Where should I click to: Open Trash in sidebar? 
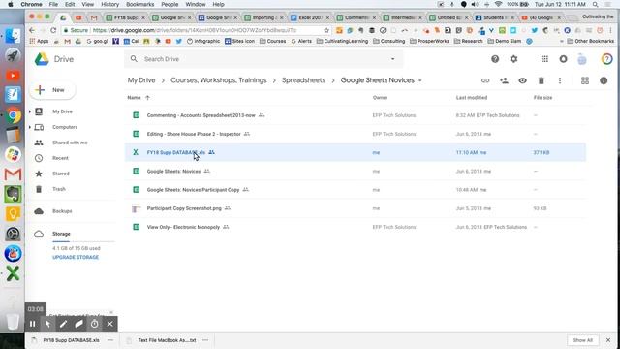(58, 189)
